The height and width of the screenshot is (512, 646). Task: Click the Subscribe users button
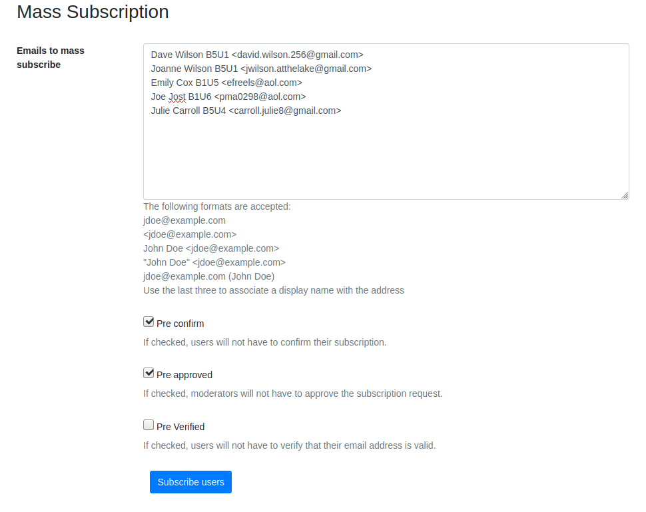190,482
